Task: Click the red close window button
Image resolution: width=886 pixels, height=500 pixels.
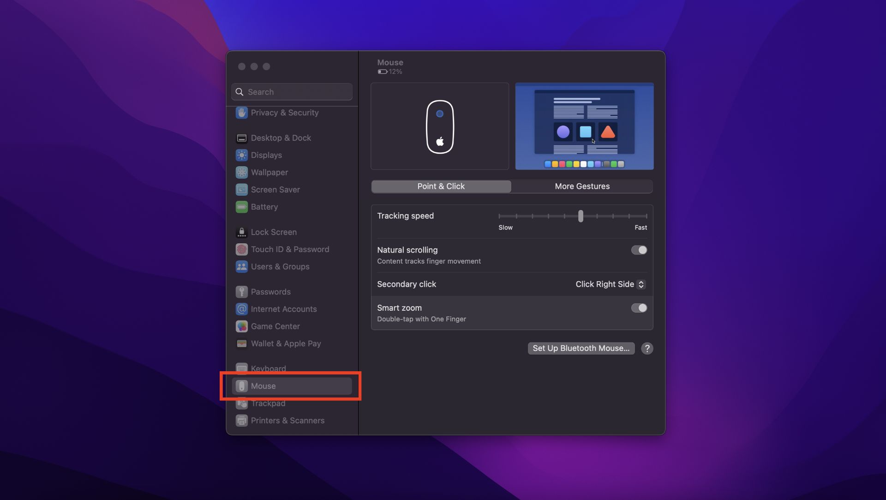Action: (x=241, y=66)
